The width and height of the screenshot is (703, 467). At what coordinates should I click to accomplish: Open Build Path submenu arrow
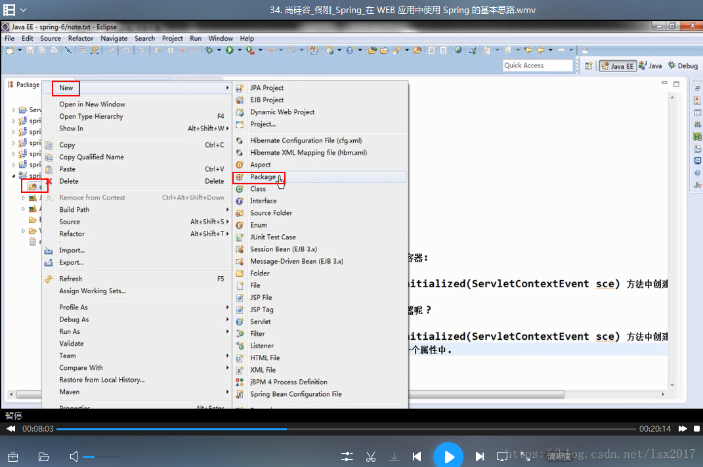point(227,210)
